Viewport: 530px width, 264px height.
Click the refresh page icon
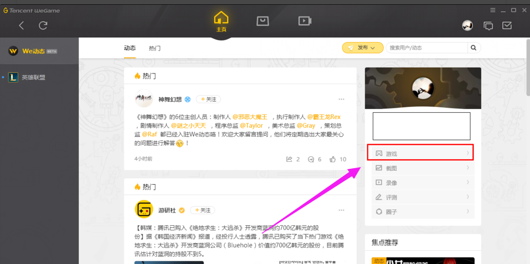44,25
